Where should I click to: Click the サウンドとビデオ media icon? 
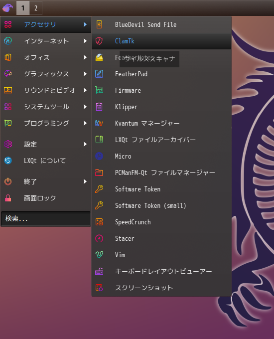pos(8,90)
